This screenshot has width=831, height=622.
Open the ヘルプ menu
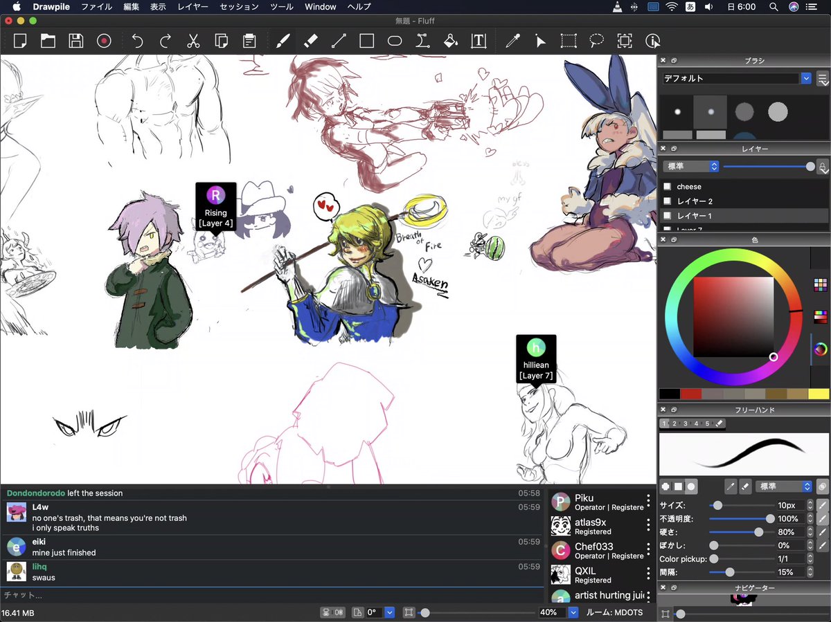coord(359,7)
